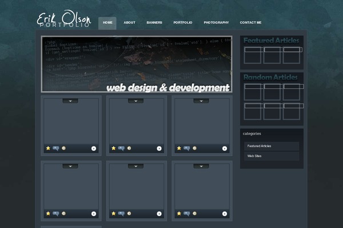Image resolution: width=343 pixels, height=228 pixels.
Task: Open the first thumbnail under Random Articles
Action: click(253, 92)
